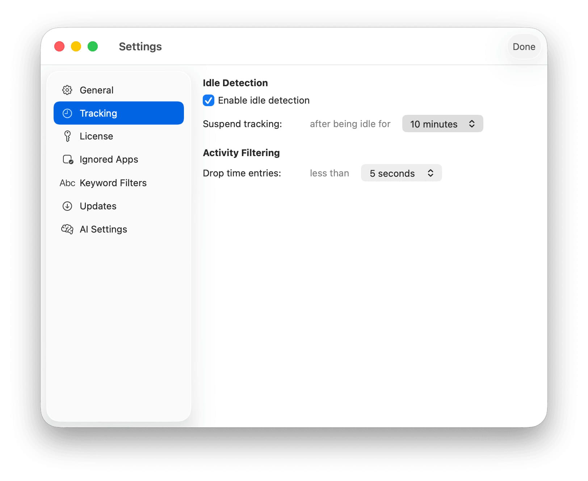Open the Keyword Filters settings section

[113, 183]
